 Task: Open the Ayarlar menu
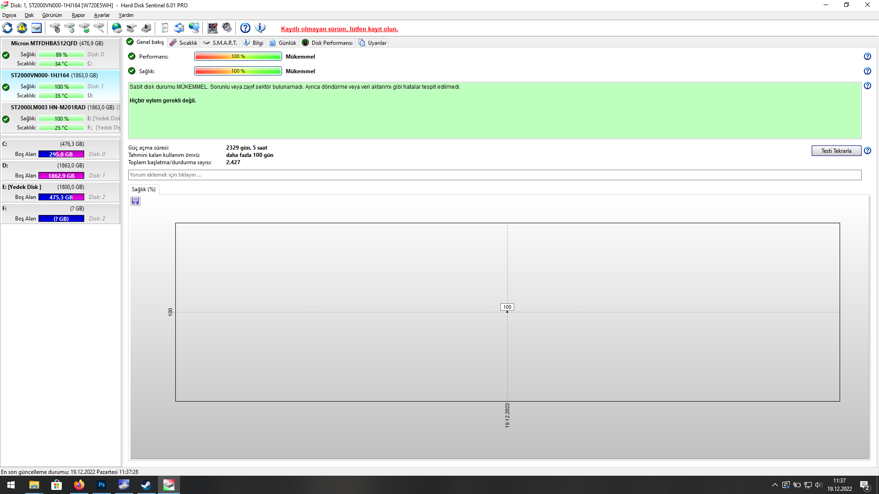(102, 15)
